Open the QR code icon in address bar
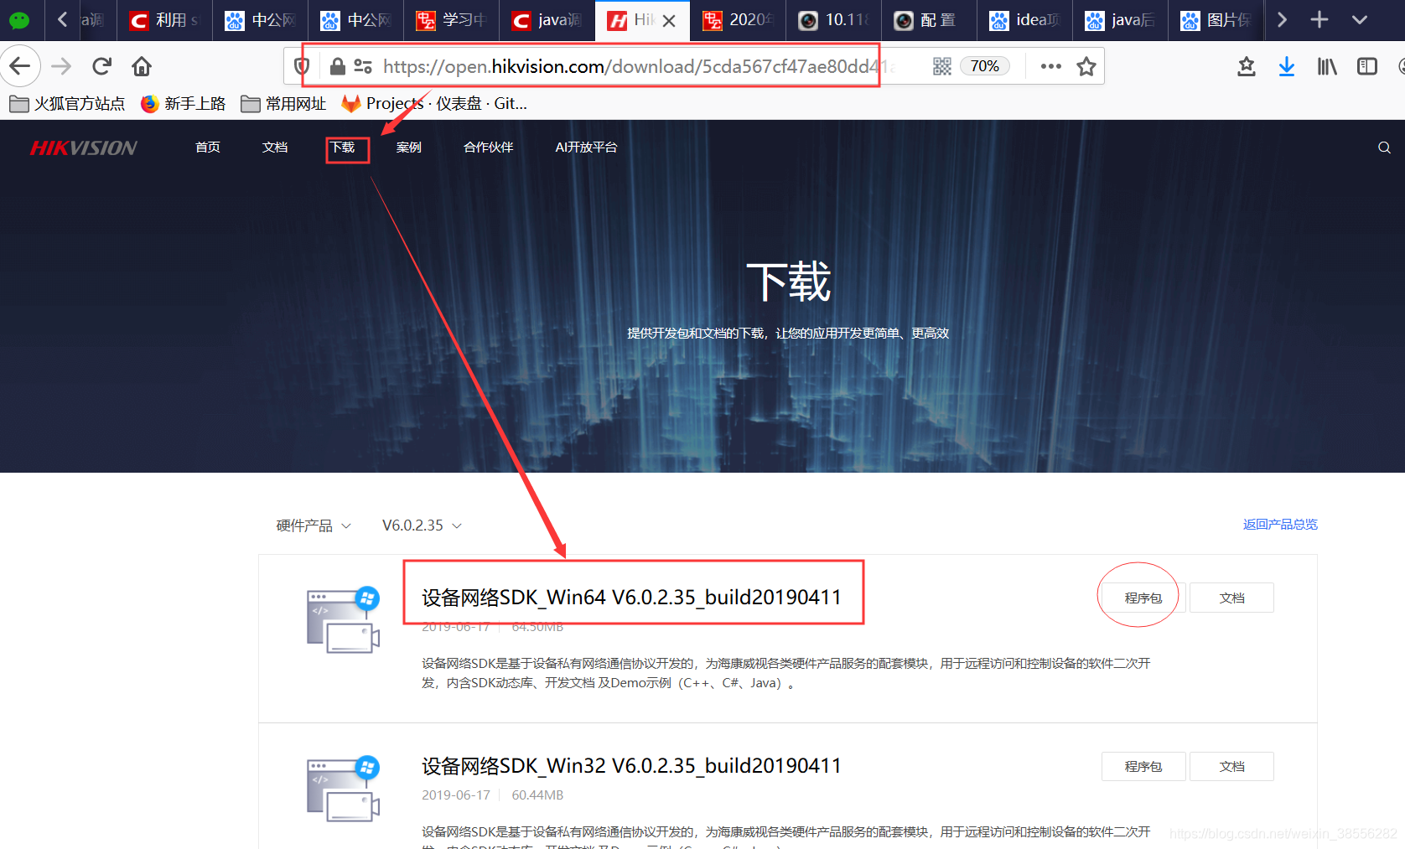This screenshot has width=1405, height=849. pyautogui.click(x=942, y=66)
